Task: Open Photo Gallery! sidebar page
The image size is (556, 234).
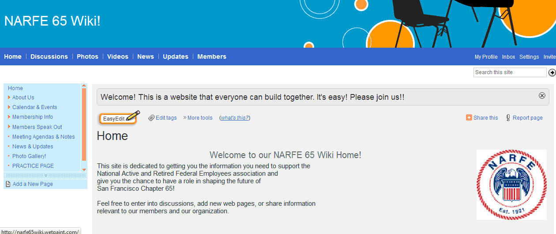Action: (29, 156)
